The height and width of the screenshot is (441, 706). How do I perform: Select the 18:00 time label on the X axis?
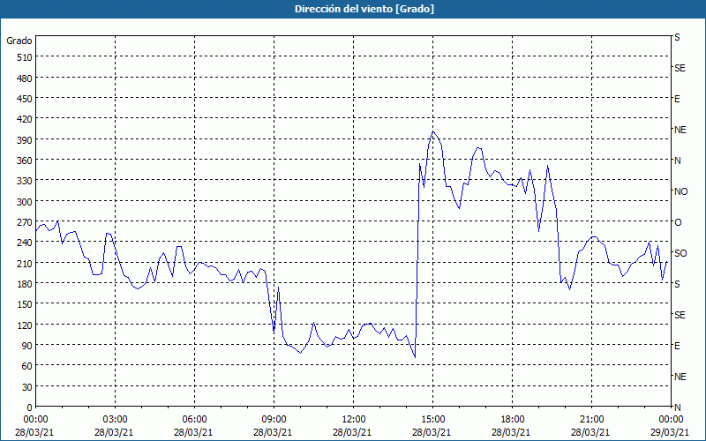point(513,420)
